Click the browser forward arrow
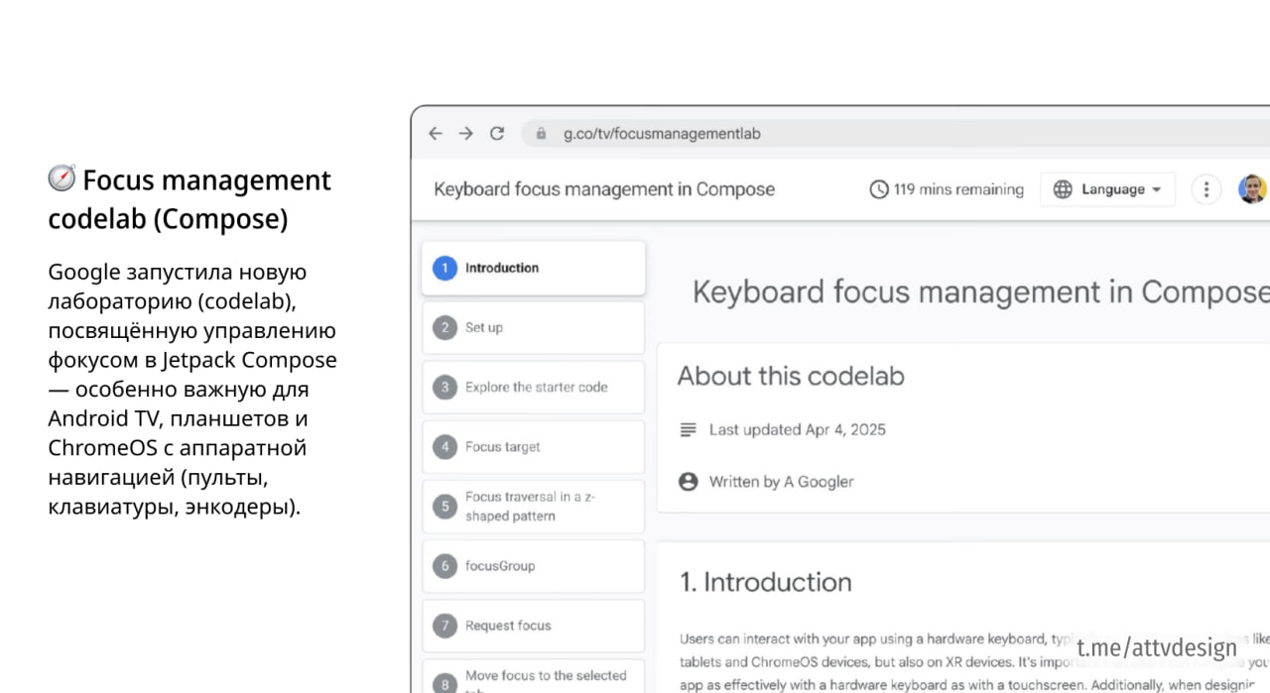Screen dimensions: 1270x693 465,133
